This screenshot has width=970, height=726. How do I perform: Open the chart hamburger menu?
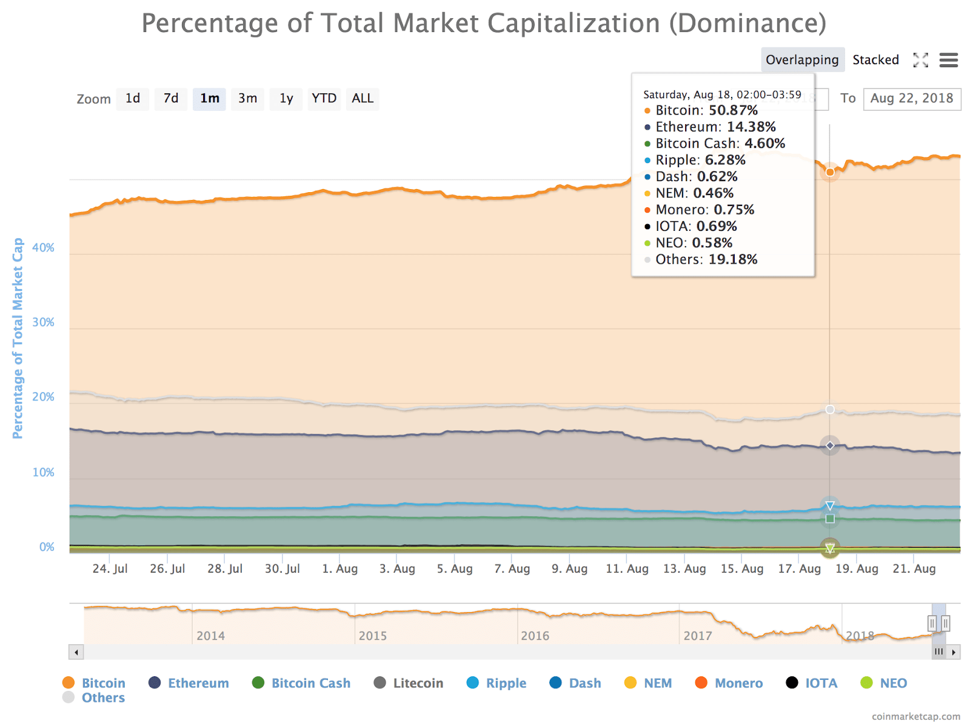click(x=949, y=60)
